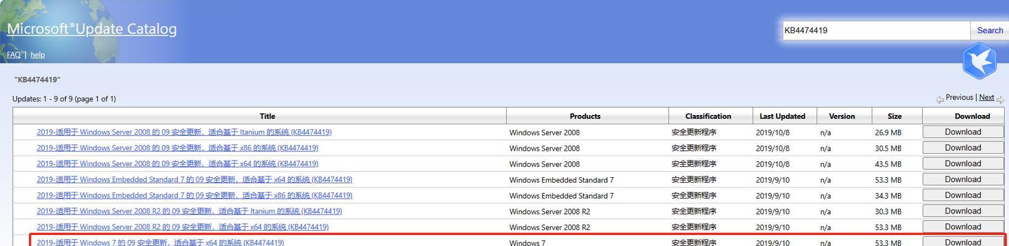
Task: Go to the Next page link
Action: 986,97
